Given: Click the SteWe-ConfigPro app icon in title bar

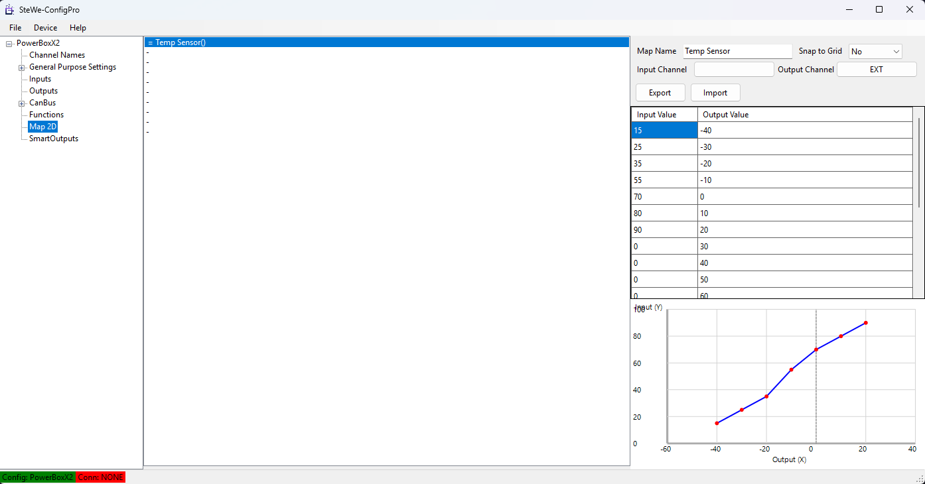Looking at the screenshot, I should click(10, 10).
